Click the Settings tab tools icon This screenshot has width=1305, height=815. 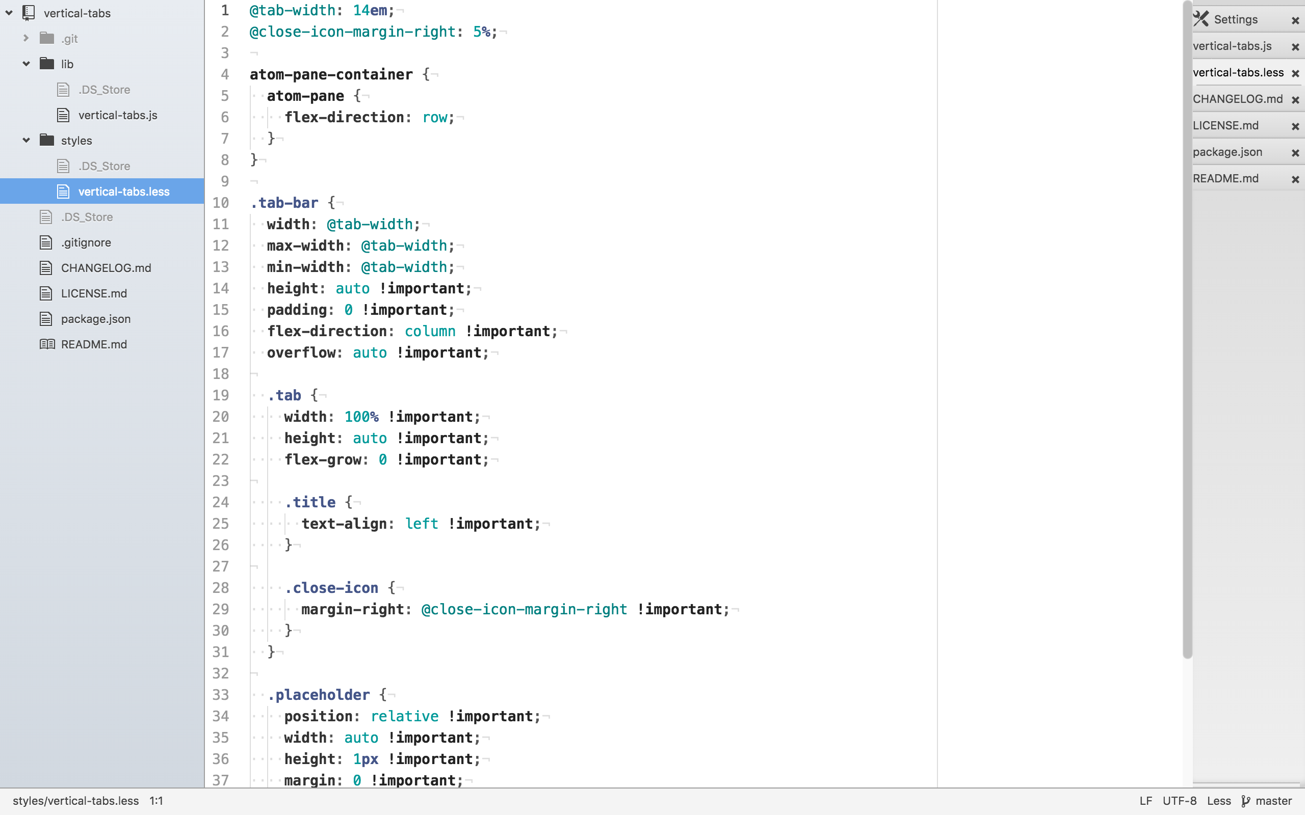(x=1201, y=19)
